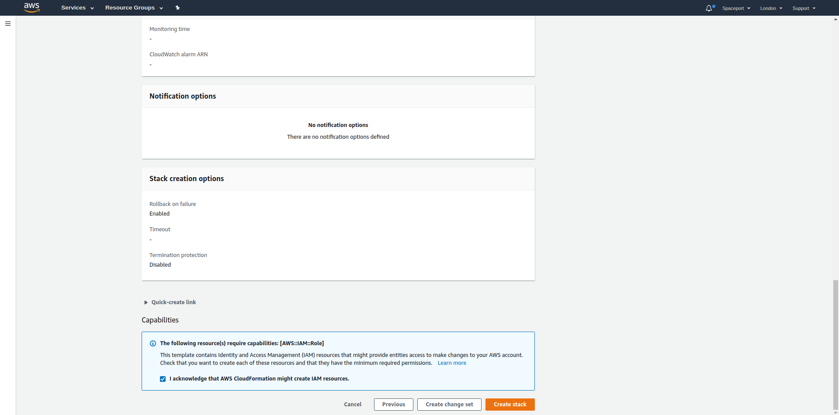Go back with the Previous button
Screen dimensions: 839x415
pos(394,405)
